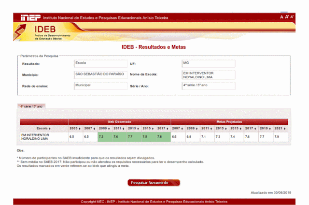Click the 7.9 projected value for 2021
This screenshot has height=205, width=309.
(281, 137)
